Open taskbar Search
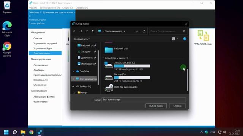243x136 pixels. coord(15,132)
